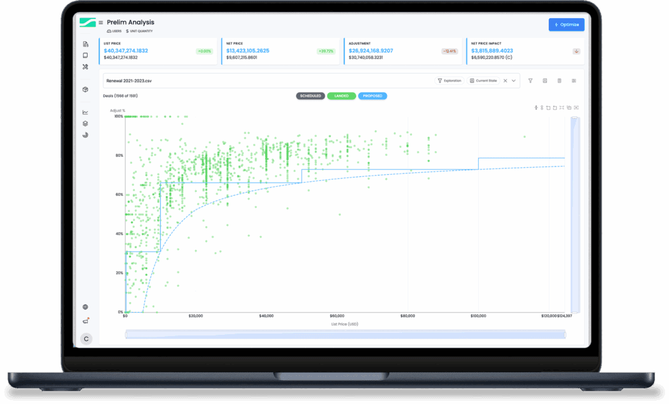The height and width of the screenshot is (404, 669).
Task: Select the Exploration filter chip
Action: [449, 81]
